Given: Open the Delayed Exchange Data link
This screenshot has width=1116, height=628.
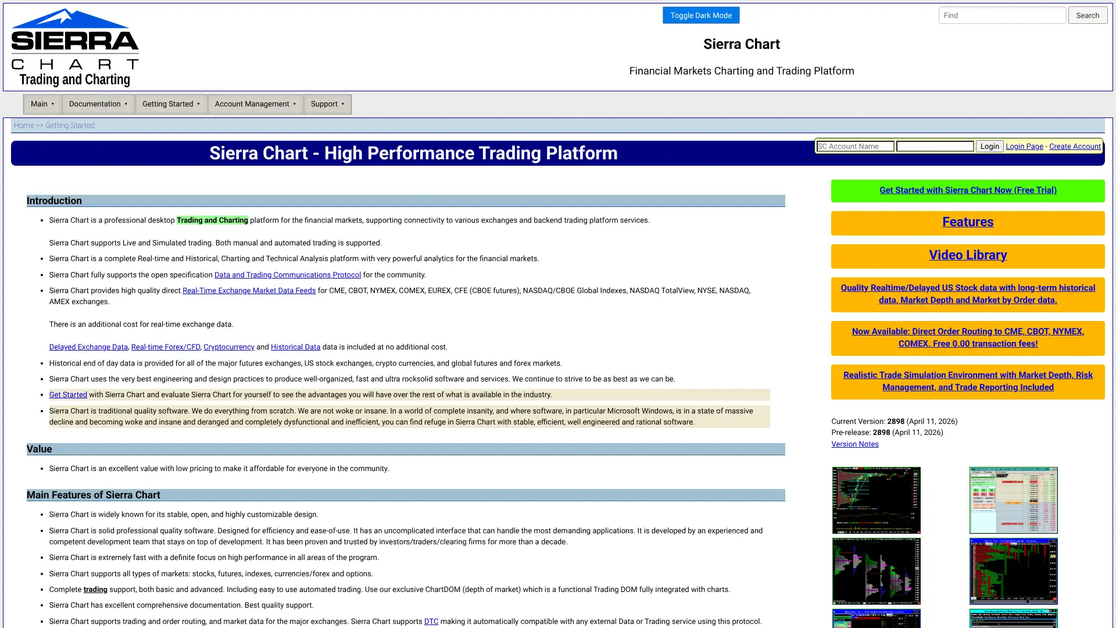Looking at the screenshot, I should click(88, 347).
